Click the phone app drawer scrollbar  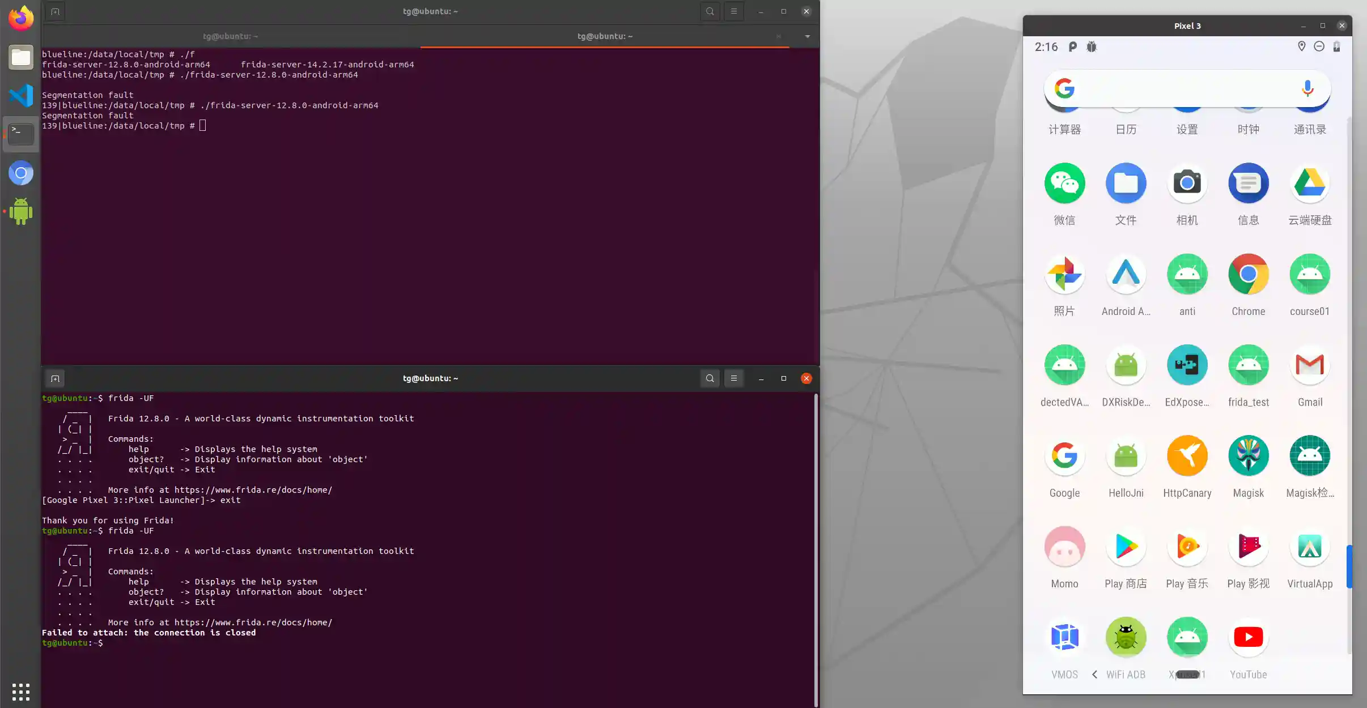pyautogui.click(x=1349, y=566)
